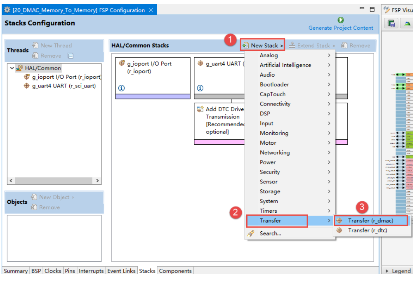
Task: Click the Threads list horizontal scrollbar
Action: 54,181
